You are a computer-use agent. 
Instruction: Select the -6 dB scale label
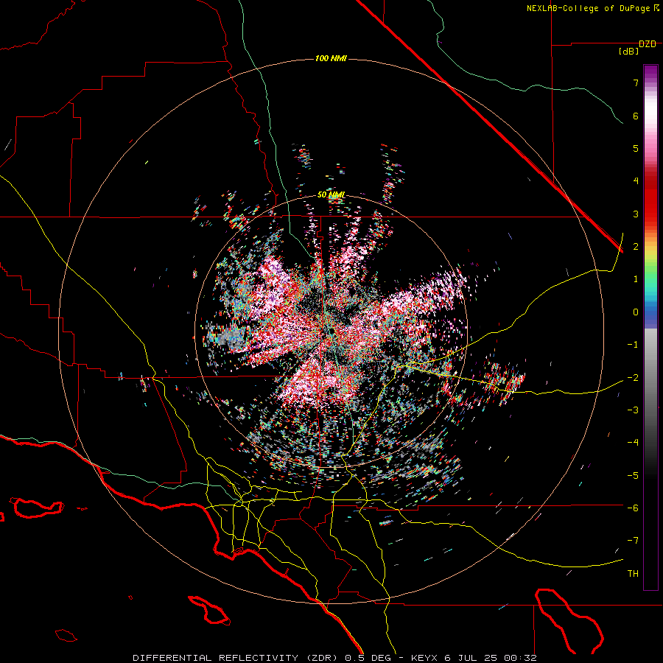[x=633, y=508]
